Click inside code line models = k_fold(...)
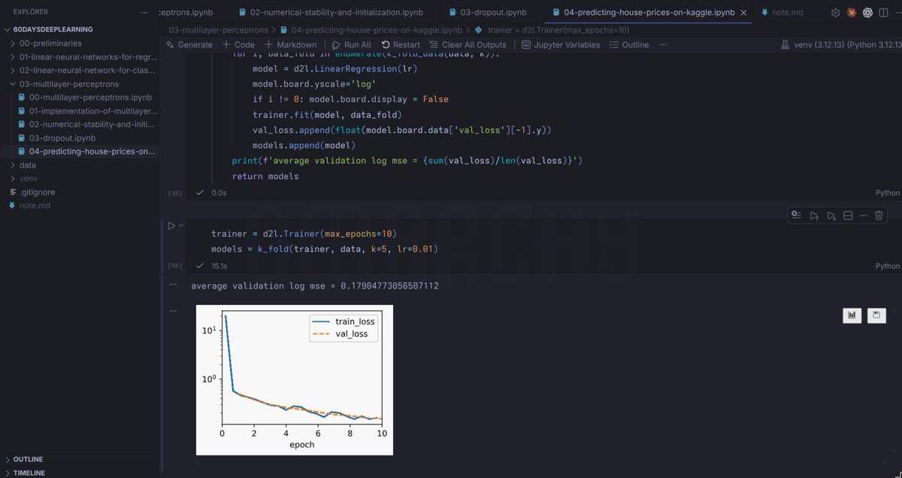 (325, 249)
